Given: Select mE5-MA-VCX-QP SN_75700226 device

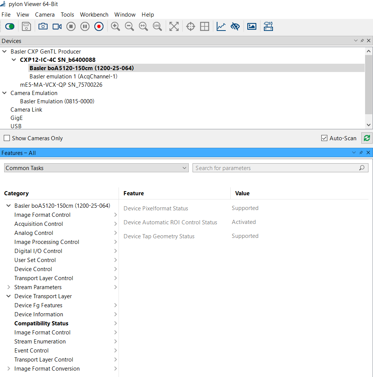Looking at the screenshot, I should [61, 84].
